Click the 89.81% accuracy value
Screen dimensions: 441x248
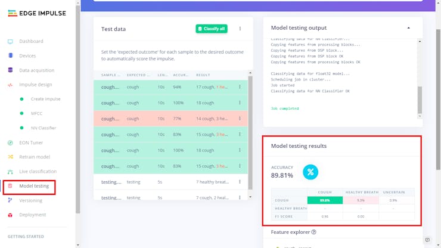[x=282, y=175]
